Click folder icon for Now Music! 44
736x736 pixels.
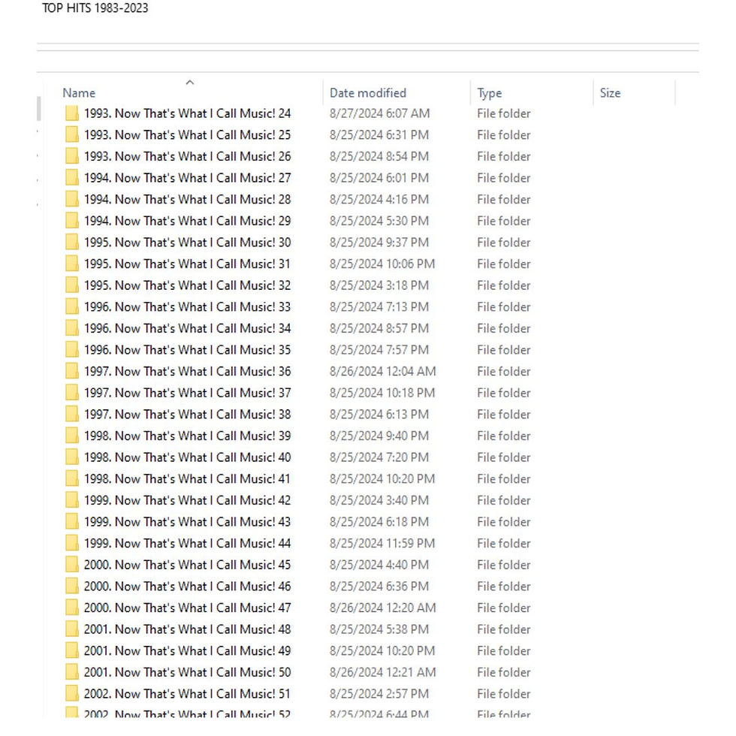coord(72,544)
